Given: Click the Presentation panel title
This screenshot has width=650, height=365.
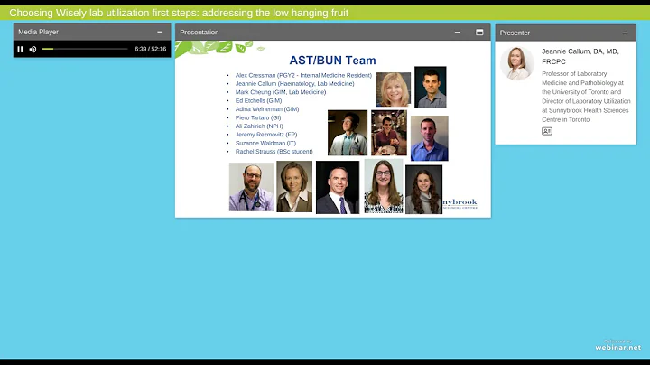Looking at the screenshot, I should pos(199,33).
